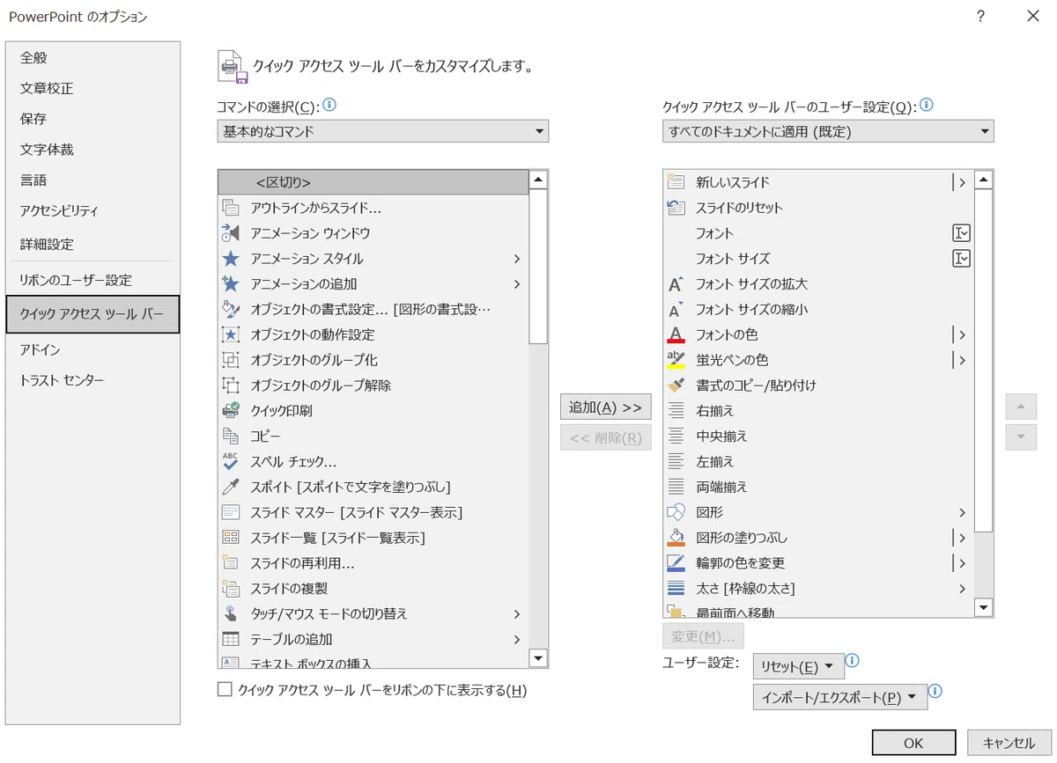Viewport: 1057px width, 763px height.
Task: Expand the 図形の塗りつぶし split arrow
Action: [x=960, y=538]
